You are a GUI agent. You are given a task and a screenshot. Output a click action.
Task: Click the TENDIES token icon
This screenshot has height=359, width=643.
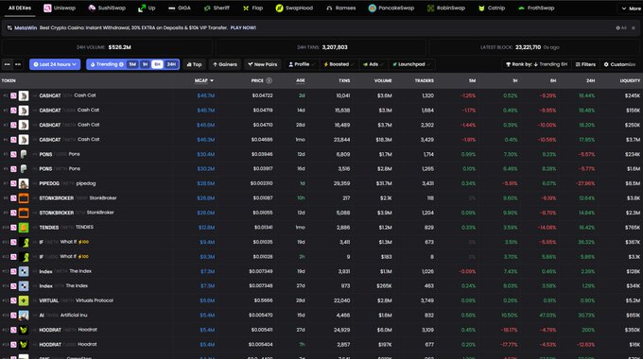24,228
